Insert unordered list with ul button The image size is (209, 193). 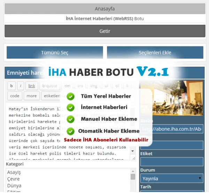106,86
